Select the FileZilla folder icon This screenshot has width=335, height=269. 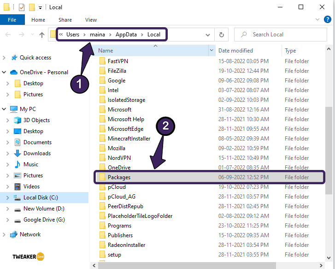click(102, 70)
